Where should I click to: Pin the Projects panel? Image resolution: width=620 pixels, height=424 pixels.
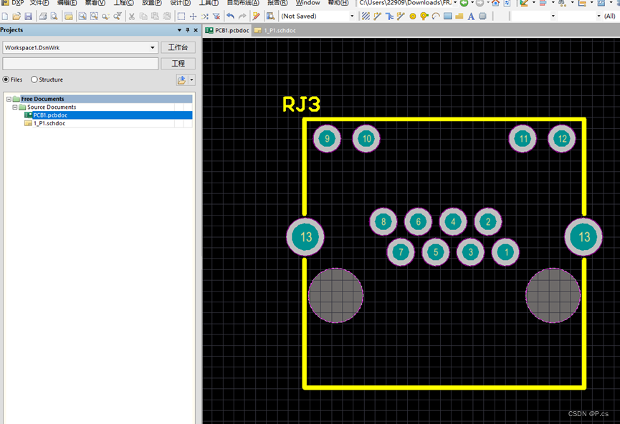pos(187,30)
